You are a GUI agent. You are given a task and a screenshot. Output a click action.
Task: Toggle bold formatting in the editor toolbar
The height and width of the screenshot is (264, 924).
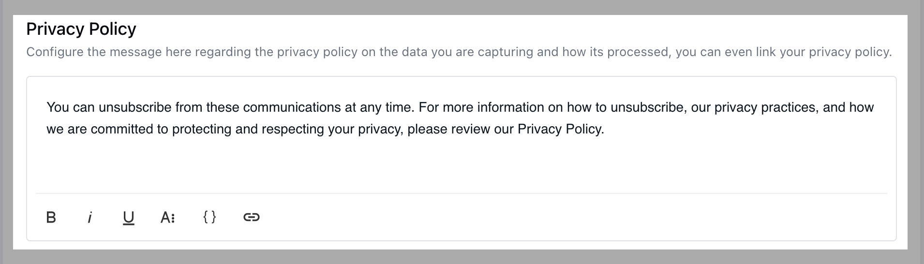51,218
